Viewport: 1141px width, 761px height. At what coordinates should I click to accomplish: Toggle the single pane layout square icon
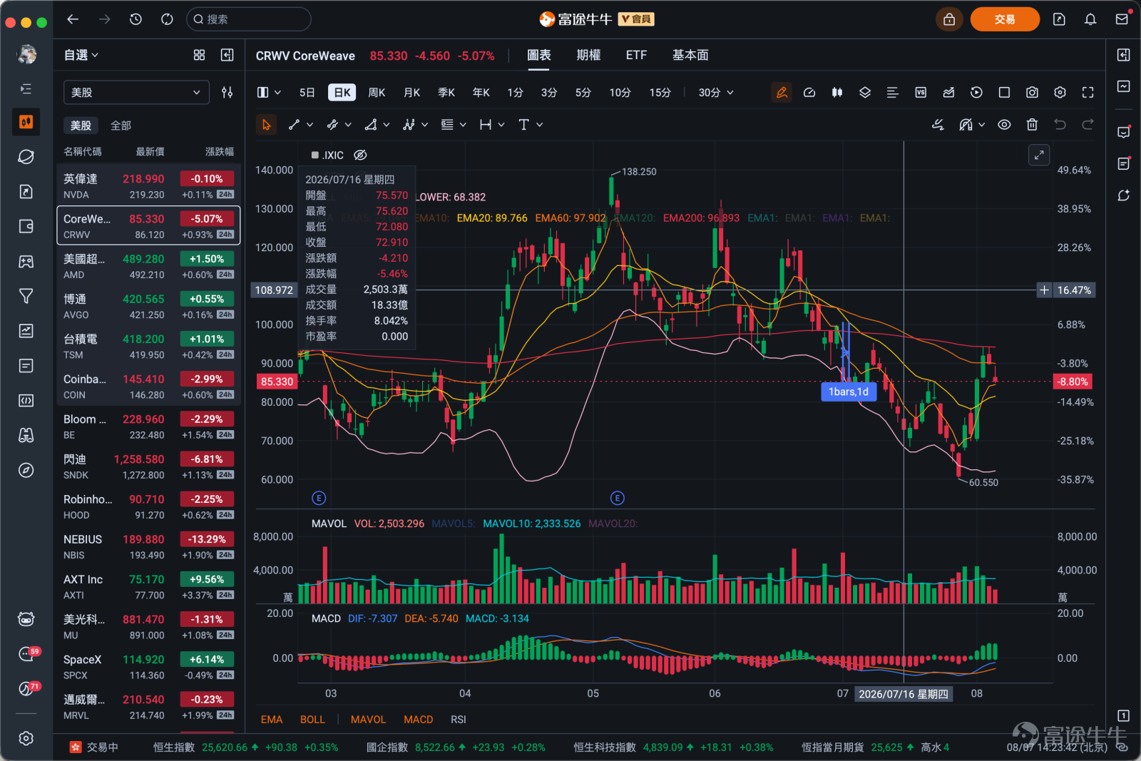click(1004, 93)
